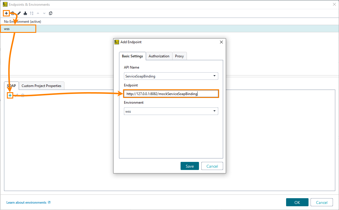Click inside the Endpoint URL field
339x210 pixels.
171,94
